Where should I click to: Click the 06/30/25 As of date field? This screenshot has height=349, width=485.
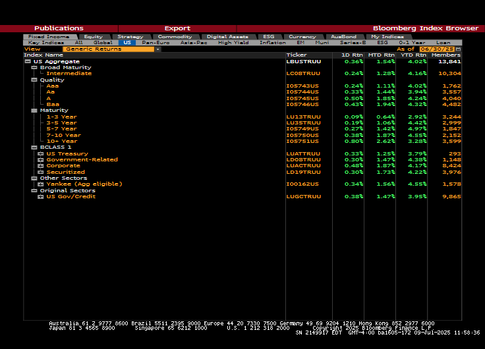(x=437, y=49)
